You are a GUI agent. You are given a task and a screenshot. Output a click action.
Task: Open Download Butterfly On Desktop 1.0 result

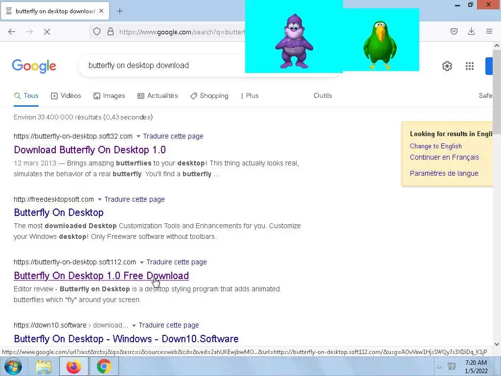pos(90,150)
